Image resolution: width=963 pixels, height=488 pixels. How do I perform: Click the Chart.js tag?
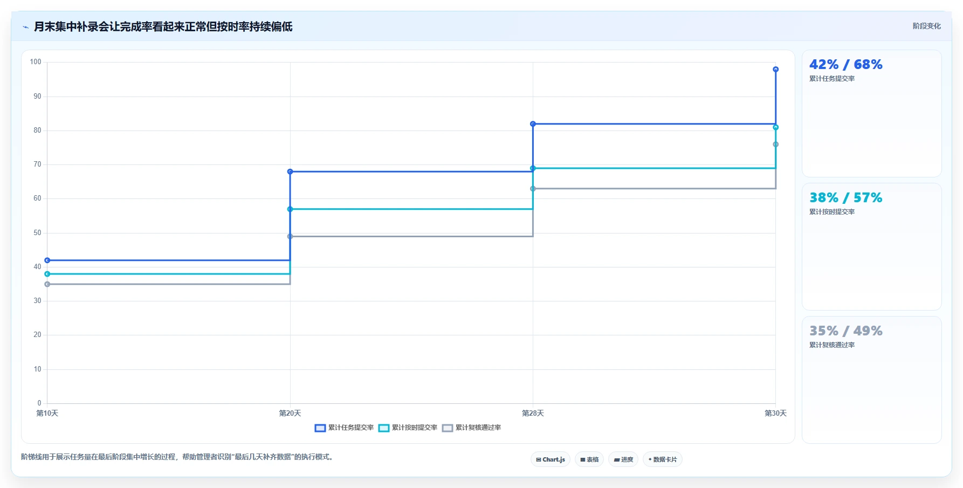click(x=551, y=459)
